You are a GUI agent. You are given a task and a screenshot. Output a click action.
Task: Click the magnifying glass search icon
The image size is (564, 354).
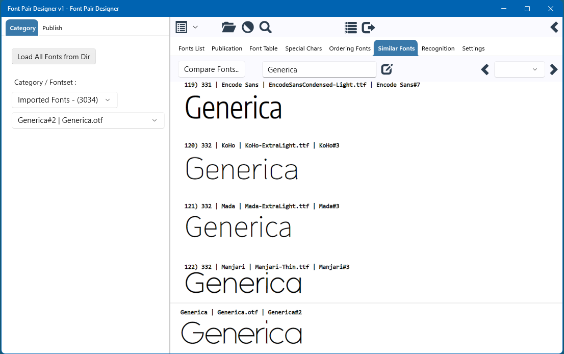tap(265, 28)
